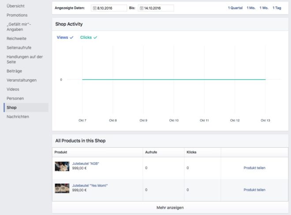Click the Okt 9 axis label
Image resolution: width=291 pixels, height=215 pixels.
coord(143,120)
